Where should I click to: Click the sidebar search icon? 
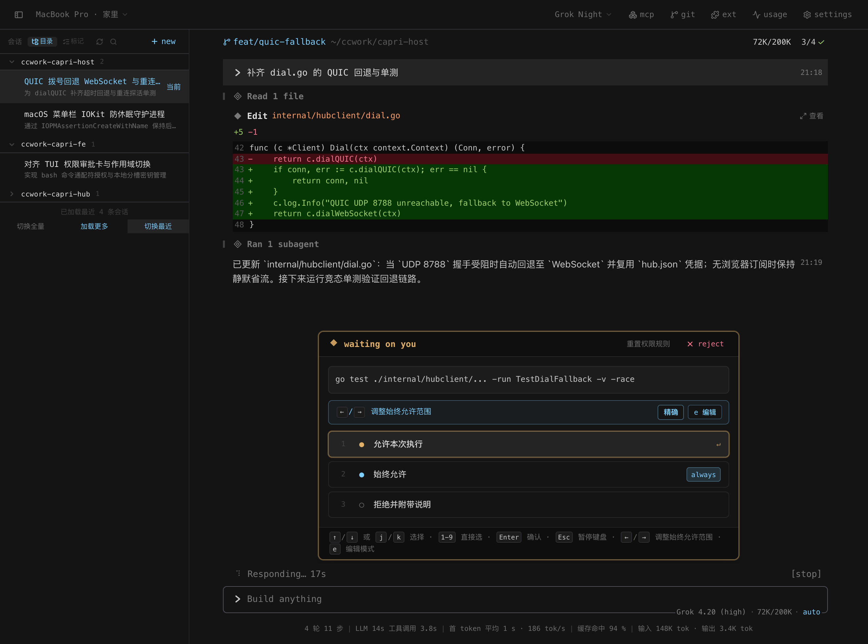[x=113, y=42]
